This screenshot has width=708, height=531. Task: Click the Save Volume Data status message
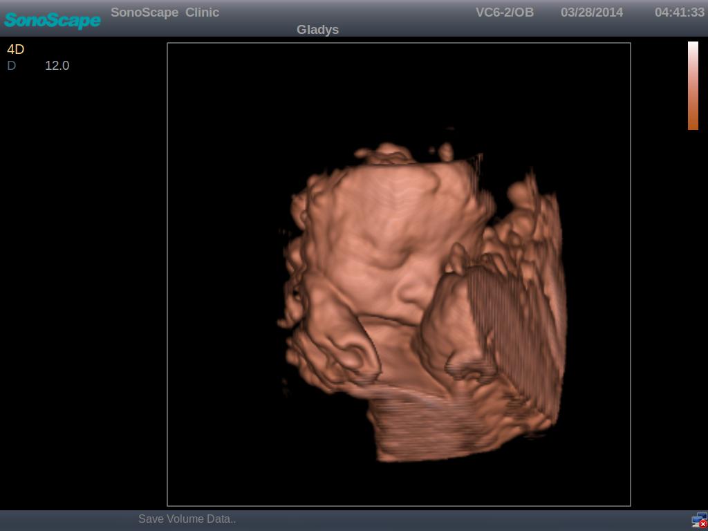187,519
